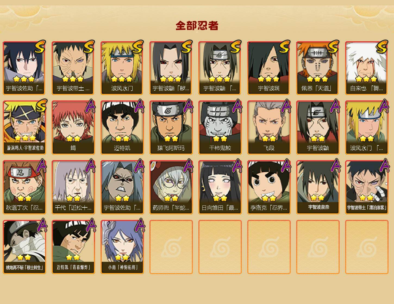Pick the 迈特凯「青春爆炸」 ninja card

click(x=73, y=247)
